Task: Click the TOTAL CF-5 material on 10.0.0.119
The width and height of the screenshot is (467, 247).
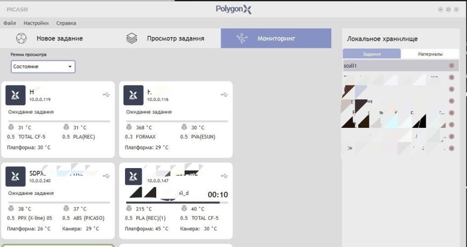Action: pyautogui.click(x=32, y=137)
